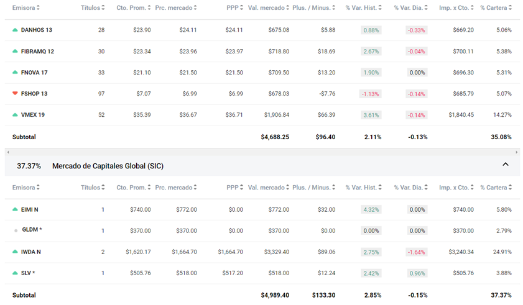This screenshot has height=305, width=523.
Task: Click the gray neutral dot beside GLDM *
Action: point(16,230)
